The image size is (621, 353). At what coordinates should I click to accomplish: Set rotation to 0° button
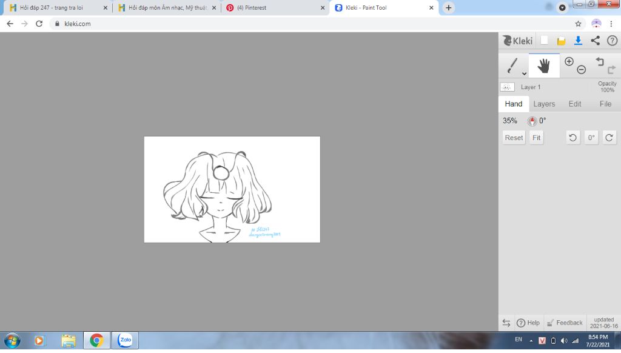[x=591, y=138]
